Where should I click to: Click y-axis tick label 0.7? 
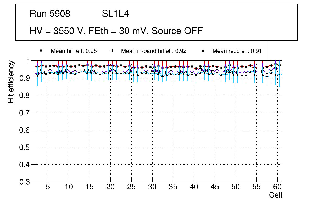(24, 113)
